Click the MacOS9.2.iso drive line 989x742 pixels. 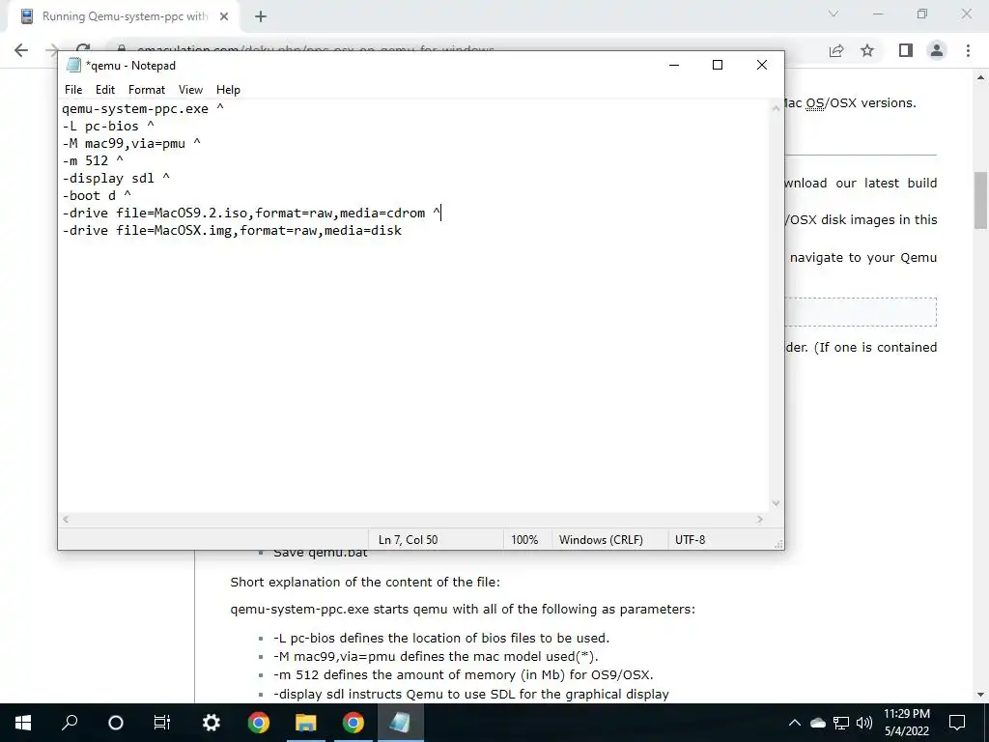[251, 214]
